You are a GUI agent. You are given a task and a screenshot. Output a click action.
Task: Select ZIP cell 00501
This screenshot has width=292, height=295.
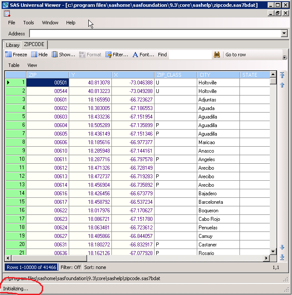48,83
